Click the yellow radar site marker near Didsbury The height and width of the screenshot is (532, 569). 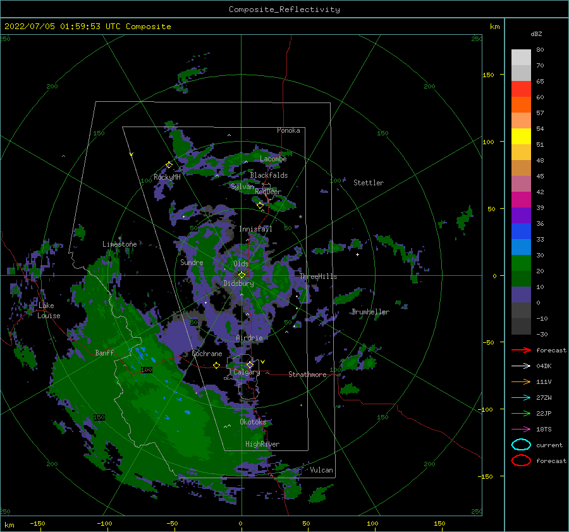[242, 275]
